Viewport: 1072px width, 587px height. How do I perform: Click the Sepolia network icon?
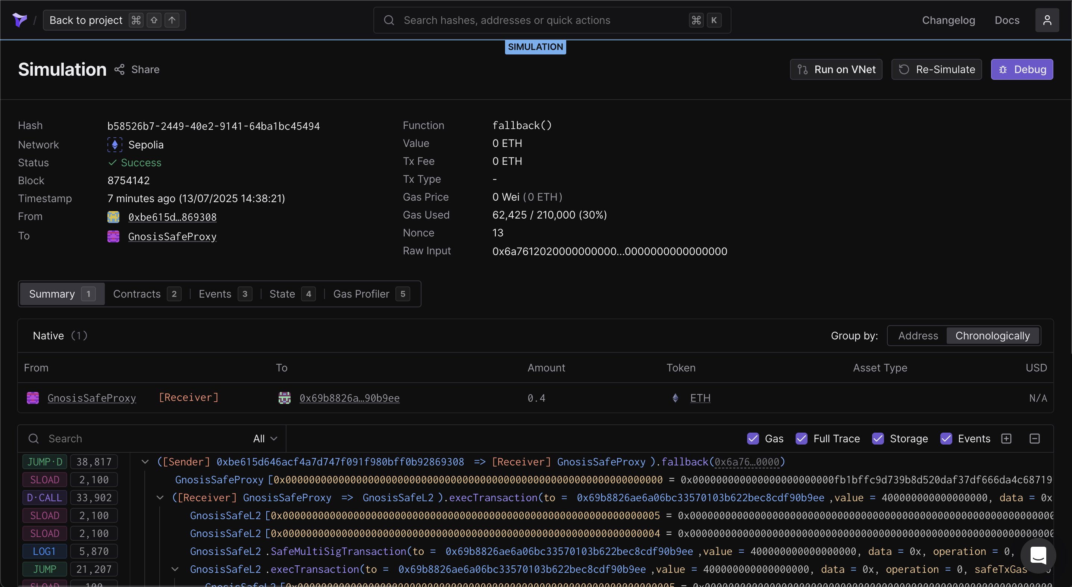[115, 145]
